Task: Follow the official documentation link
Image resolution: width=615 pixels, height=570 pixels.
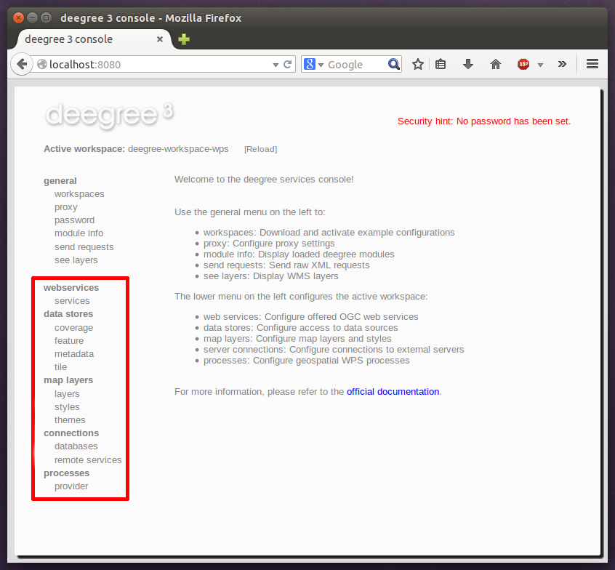Action: (x=393, y=391)
